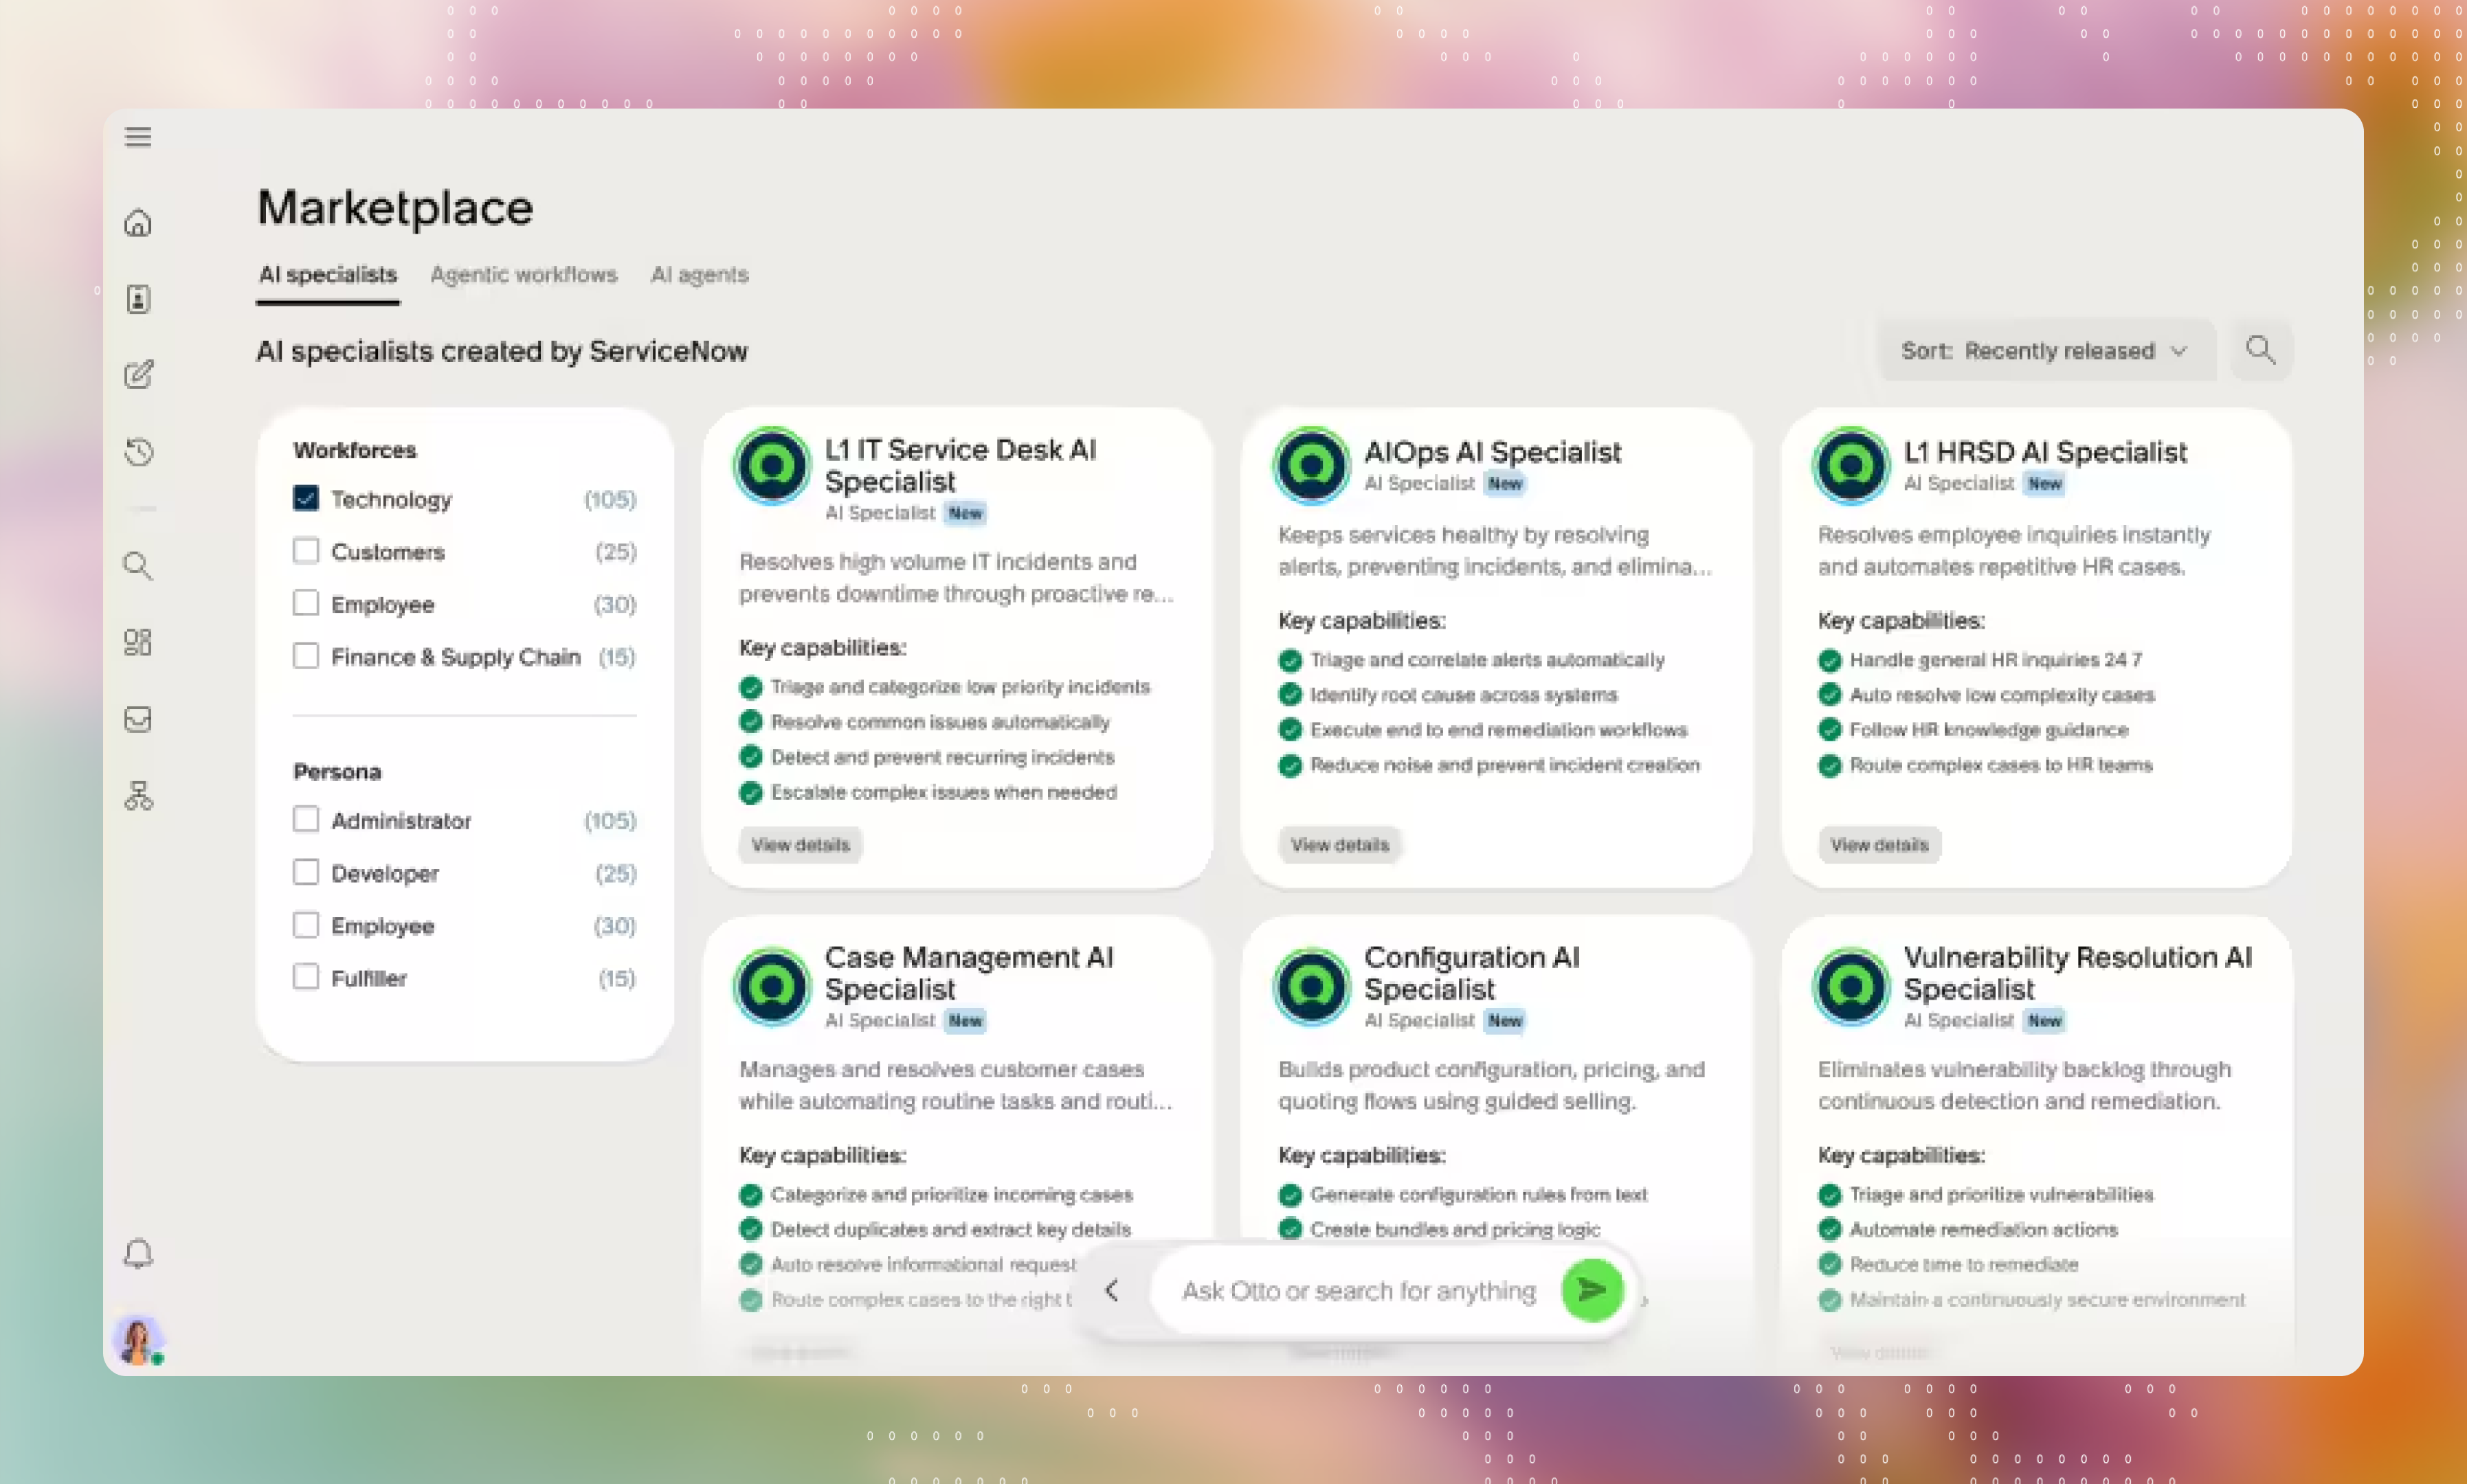
Task: Click 'Triage and correlate alerts automatically' capability
Action: (x=1487, y=660)
